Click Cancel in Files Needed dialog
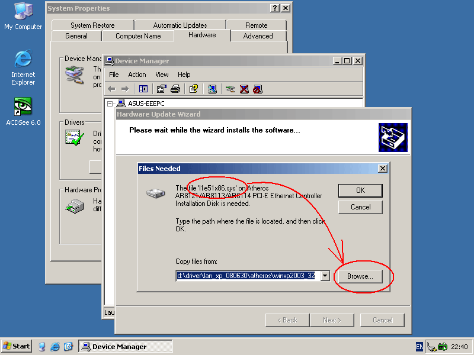The width and height of the screenshot is (474, 355). 360,207
